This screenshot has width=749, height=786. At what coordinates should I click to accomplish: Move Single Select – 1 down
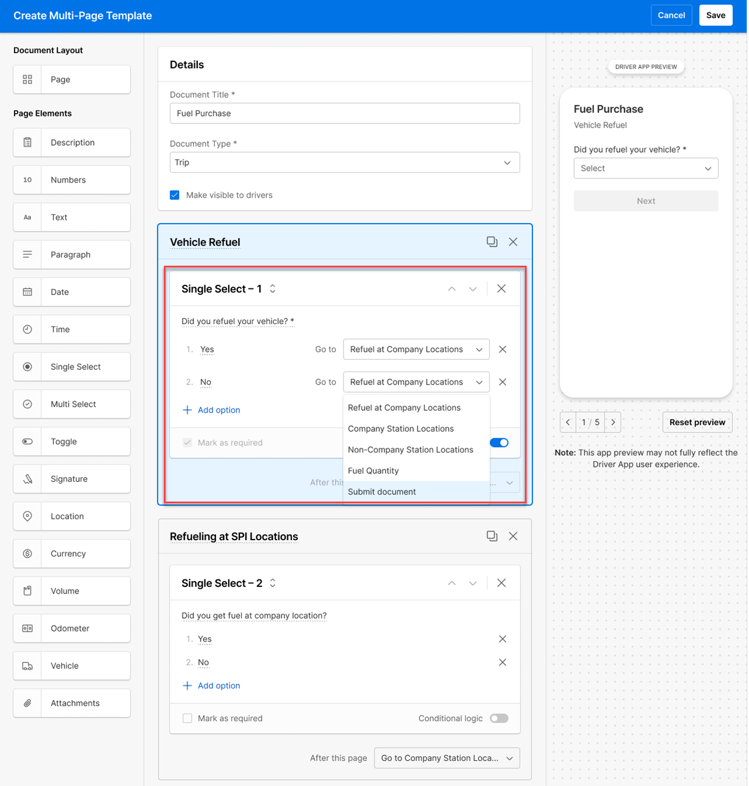(473, 289)
